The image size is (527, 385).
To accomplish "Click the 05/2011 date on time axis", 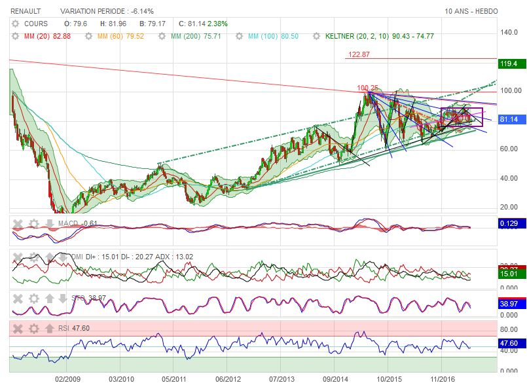I will click(x=174, y=379).
